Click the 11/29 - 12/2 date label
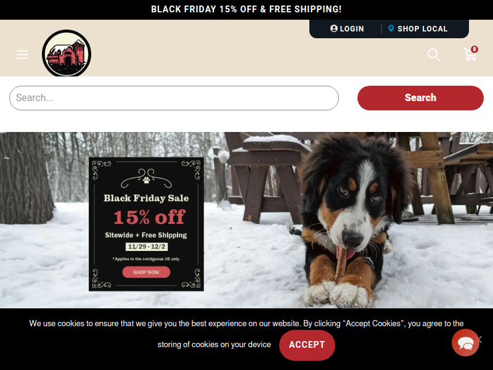 (x=147, y=247)
